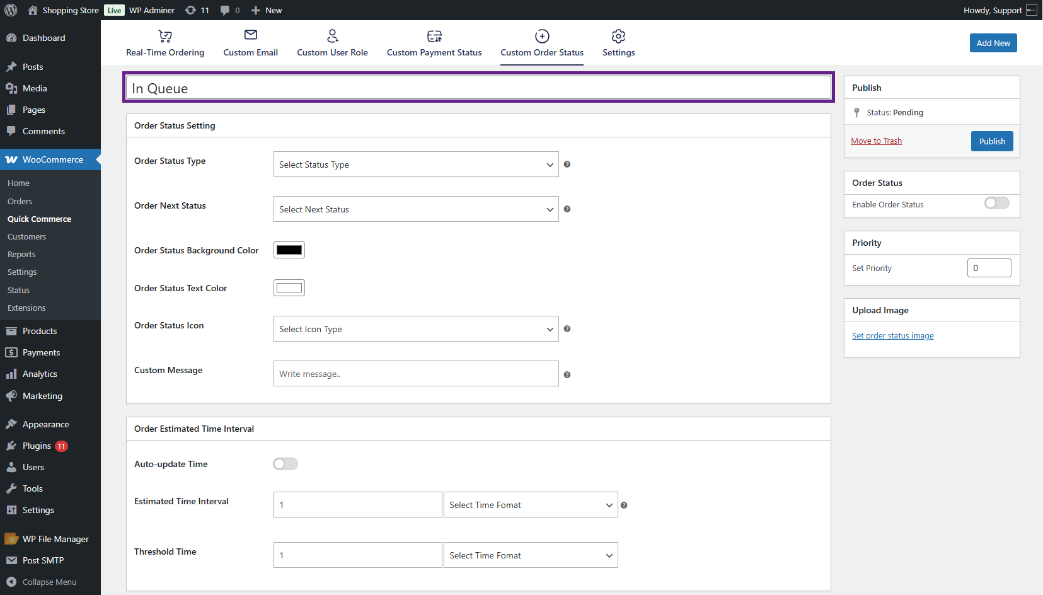Enable the Order Status toggle switch
The width and height of the screenshot is (1043, 595).
click(996, 203)
